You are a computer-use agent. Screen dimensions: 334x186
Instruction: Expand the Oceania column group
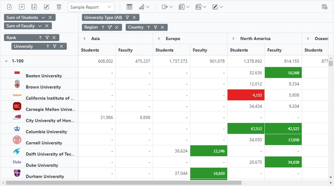pos(308,38)
